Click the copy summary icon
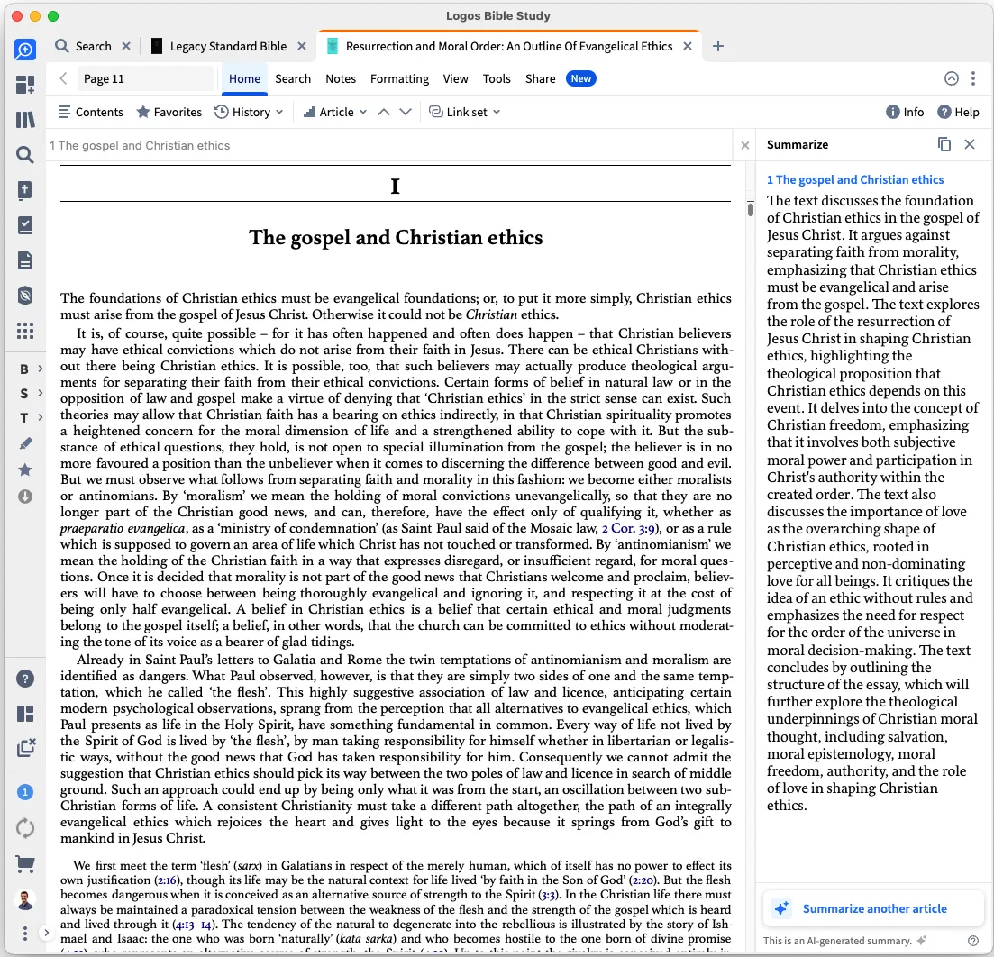 pyautogui.click(x=944, y=144)
